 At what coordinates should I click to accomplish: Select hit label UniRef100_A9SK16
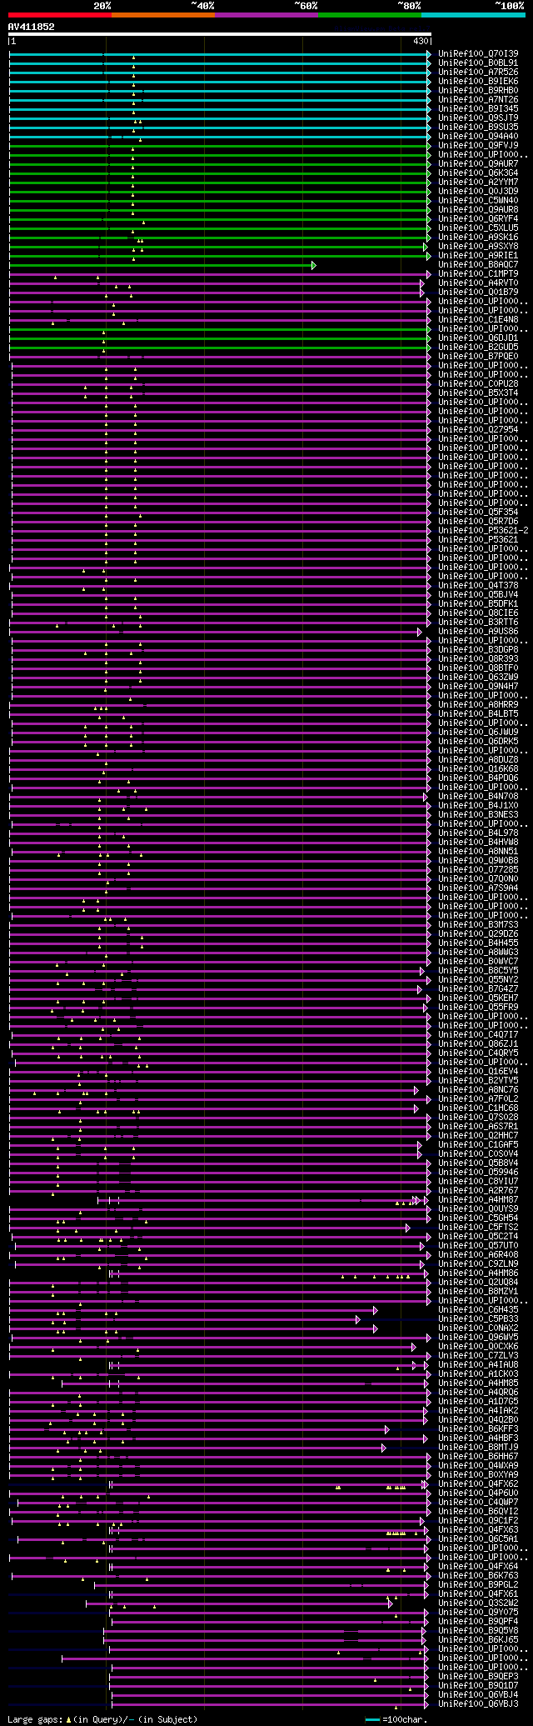(478, 237)
